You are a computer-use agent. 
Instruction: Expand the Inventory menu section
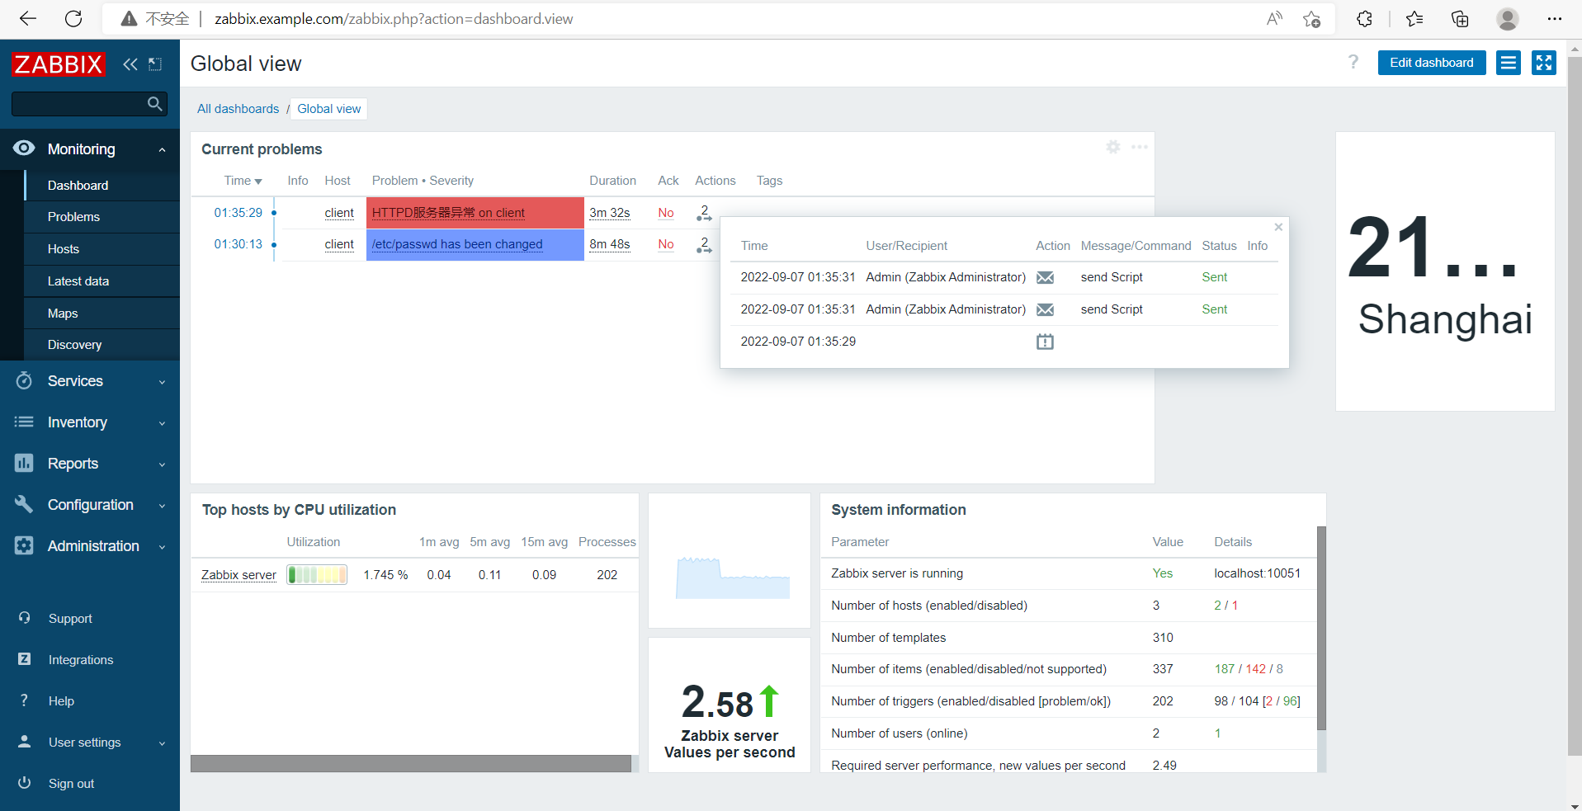tap(163, 423)
